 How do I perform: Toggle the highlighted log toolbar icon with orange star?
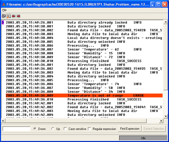click(9, 16)
